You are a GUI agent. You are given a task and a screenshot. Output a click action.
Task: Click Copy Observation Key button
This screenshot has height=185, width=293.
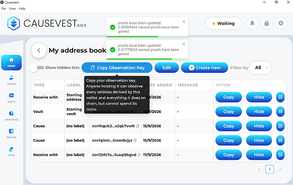[x=117, y=68]
